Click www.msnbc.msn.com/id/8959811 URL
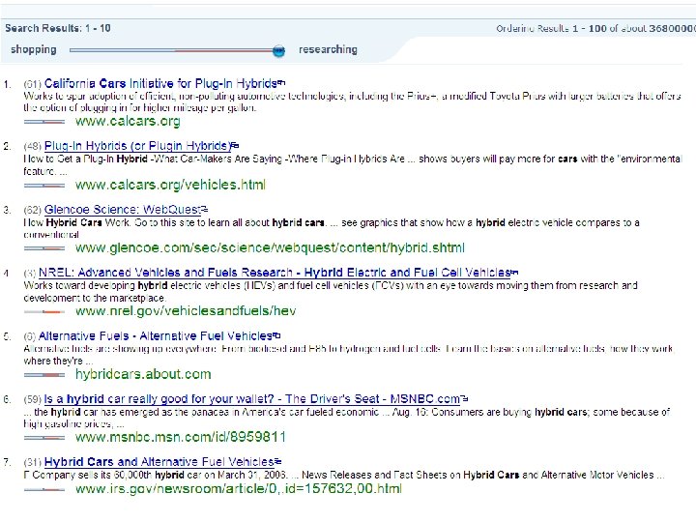Screen dimensions: 696x522 click(x=180, y=437)
